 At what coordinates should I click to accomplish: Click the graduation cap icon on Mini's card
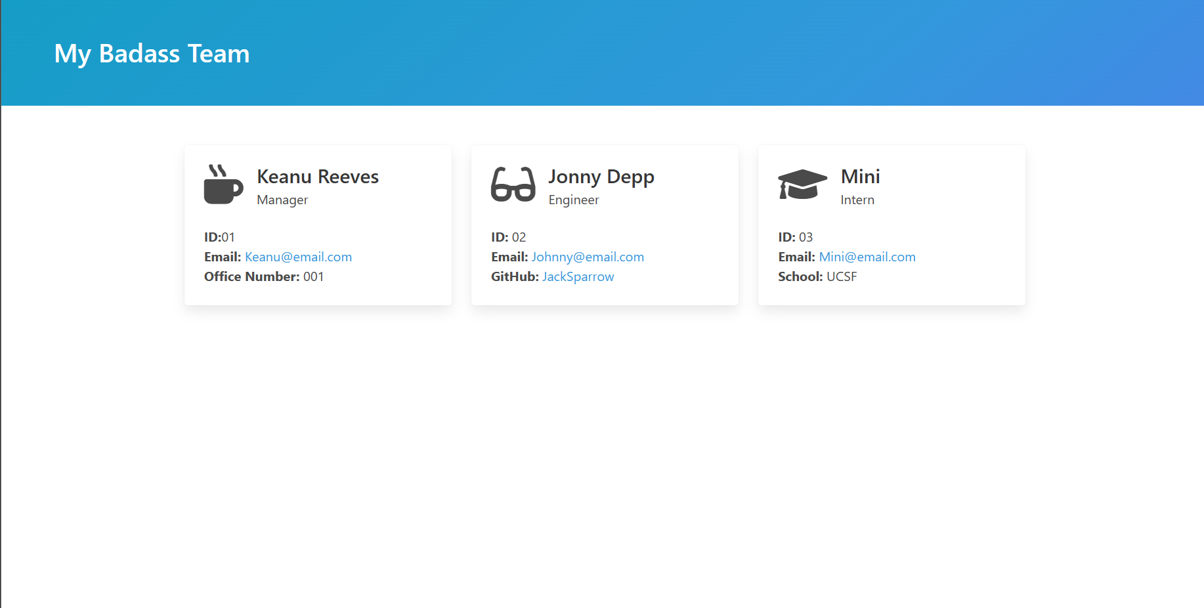802,185
